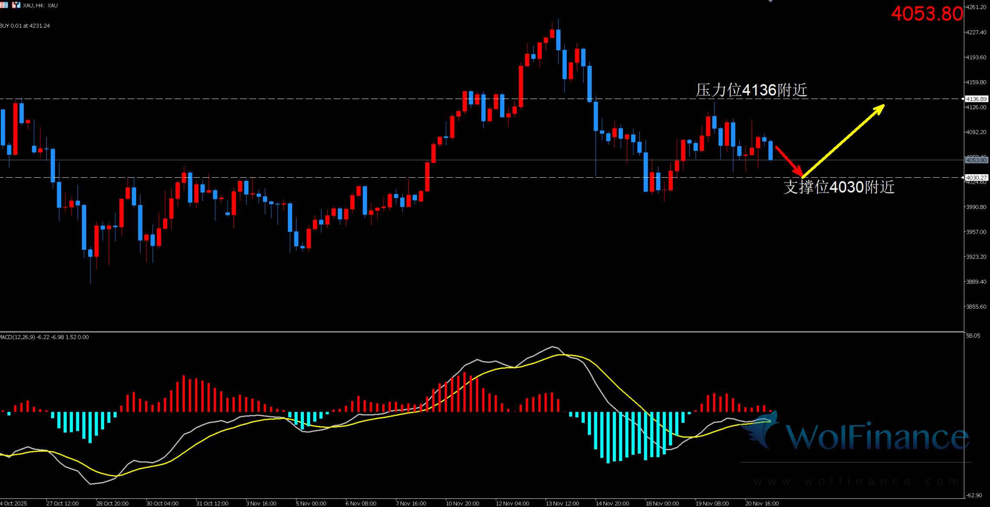Click the XAU, H4 chart title
990x507 pixels.
tap(40, 5)
